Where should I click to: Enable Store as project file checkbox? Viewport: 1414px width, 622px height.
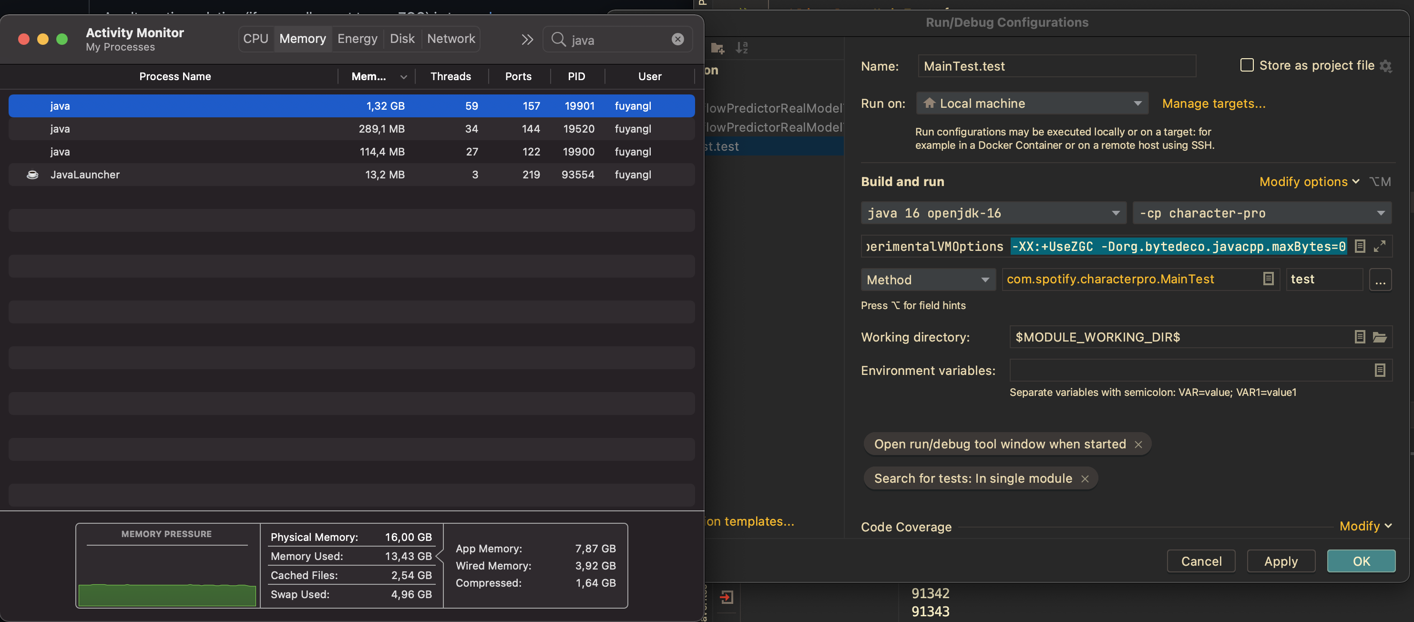pyautogui.click(x=1247, y=65)
